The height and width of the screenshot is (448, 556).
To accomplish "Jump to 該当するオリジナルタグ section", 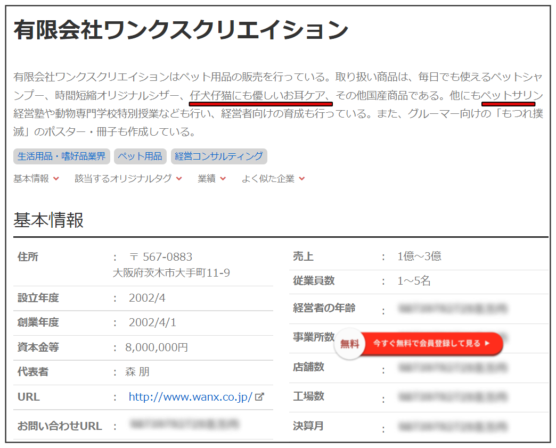I will [128, 178].
